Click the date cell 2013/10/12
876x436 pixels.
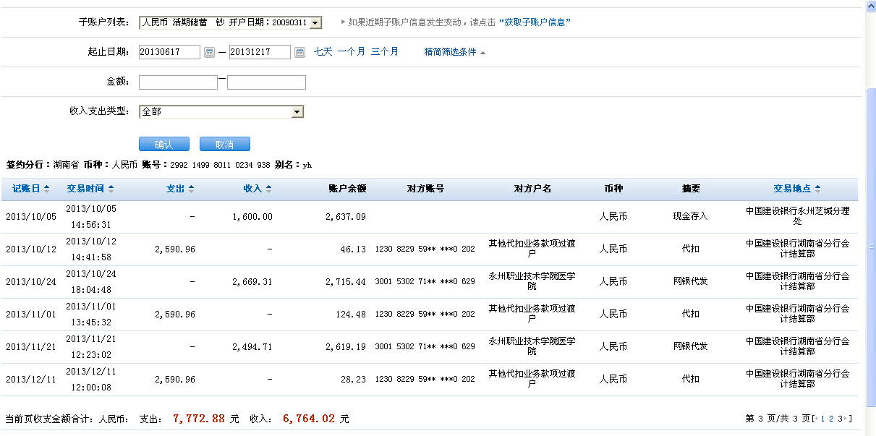click(x=30, y=249)
